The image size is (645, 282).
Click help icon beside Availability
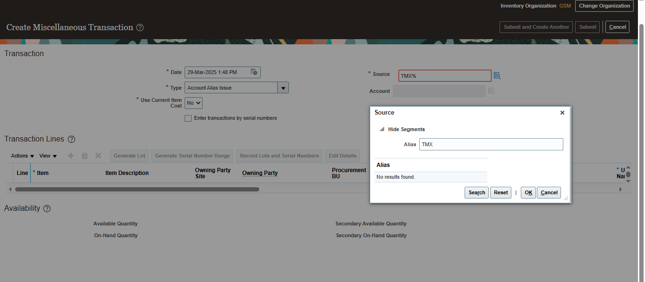point(46,208)
